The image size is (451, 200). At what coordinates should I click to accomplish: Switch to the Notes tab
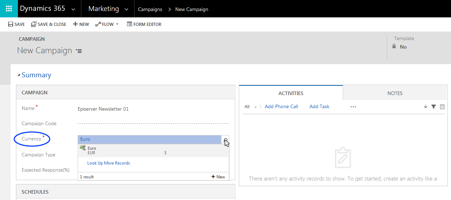coord(395,93)
